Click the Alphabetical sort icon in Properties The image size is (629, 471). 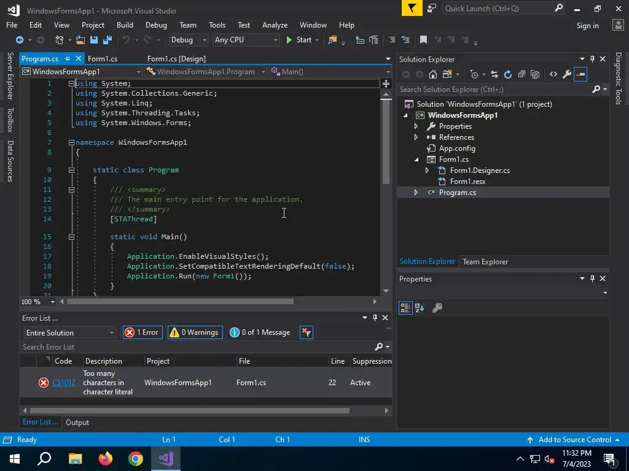pos(420,308)
